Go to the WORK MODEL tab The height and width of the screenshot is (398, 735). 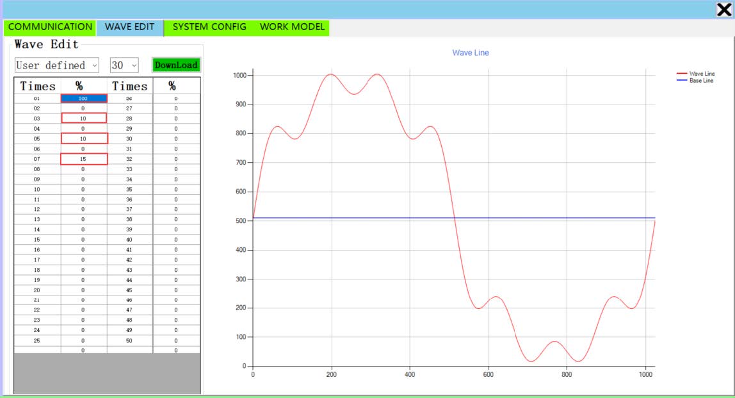coord(292,27)
